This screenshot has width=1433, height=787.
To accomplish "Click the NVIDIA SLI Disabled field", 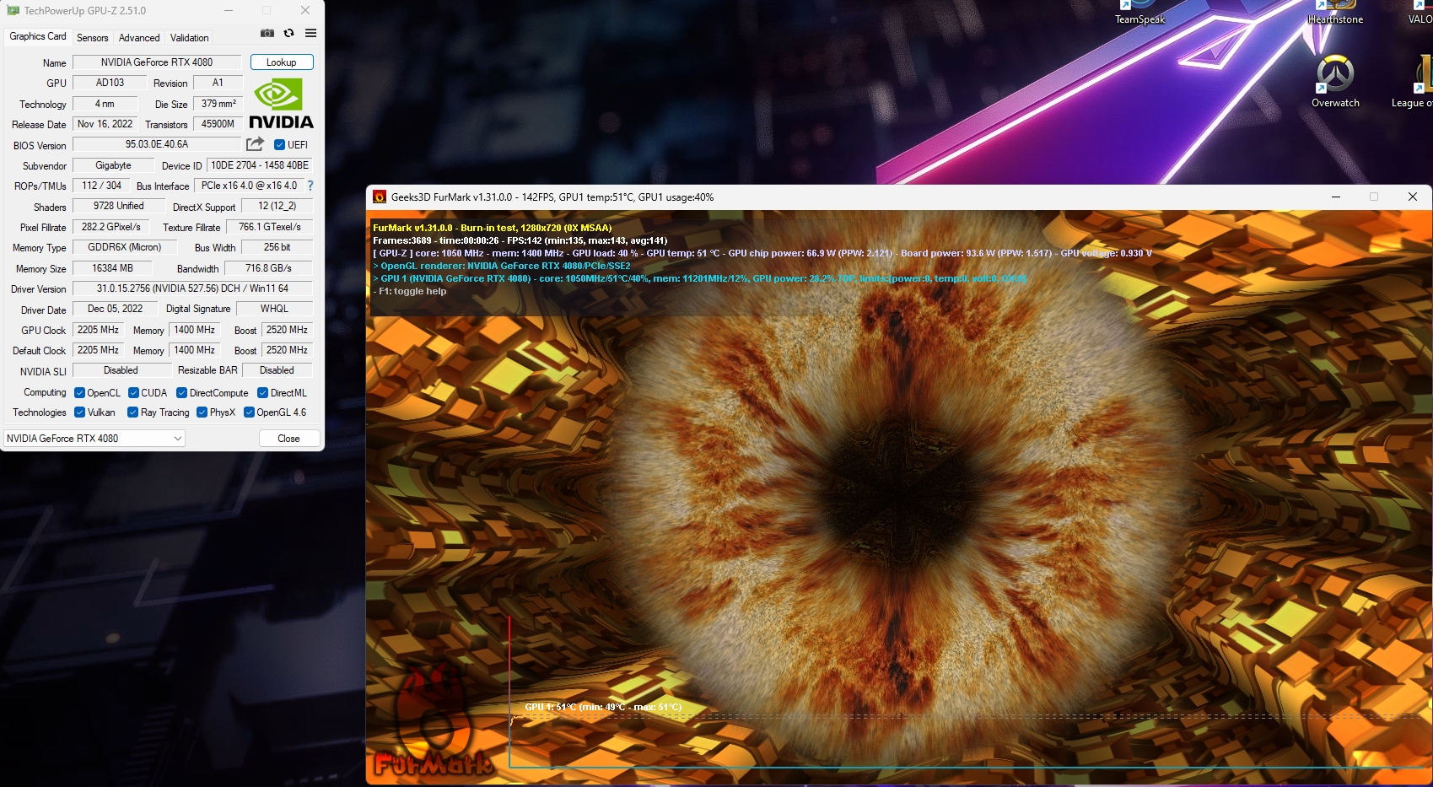I will coord(121,370).
